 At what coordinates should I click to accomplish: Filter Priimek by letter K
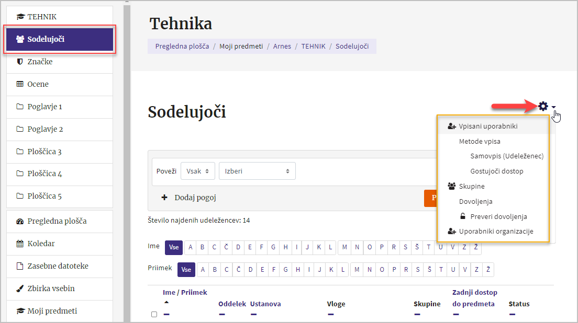click(331, 270)
